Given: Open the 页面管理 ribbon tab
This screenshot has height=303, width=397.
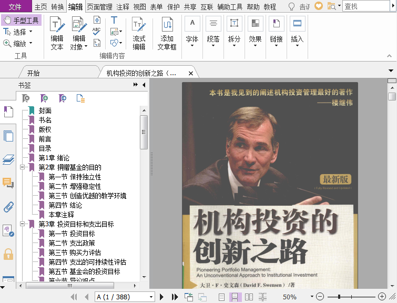Looking at the screenshot, I should (x=99, y=7).
